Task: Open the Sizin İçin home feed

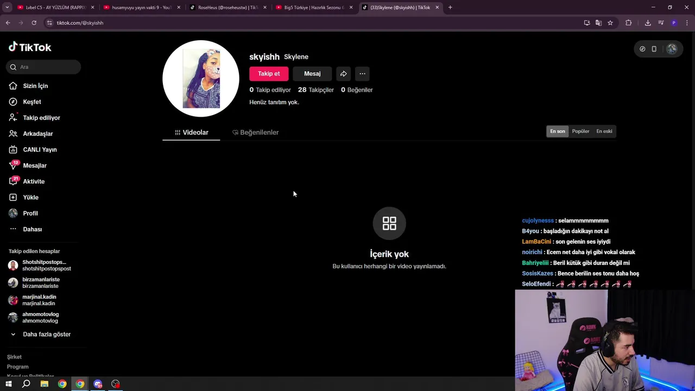Action: point(28,86)
